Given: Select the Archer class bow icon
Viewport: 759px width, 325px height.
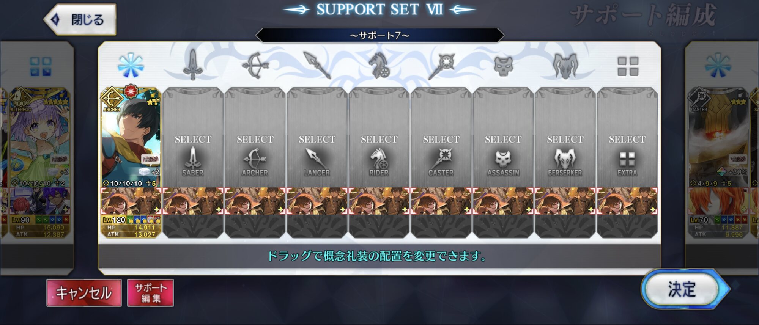Looking at the screenshot, I should pos(255,65).
